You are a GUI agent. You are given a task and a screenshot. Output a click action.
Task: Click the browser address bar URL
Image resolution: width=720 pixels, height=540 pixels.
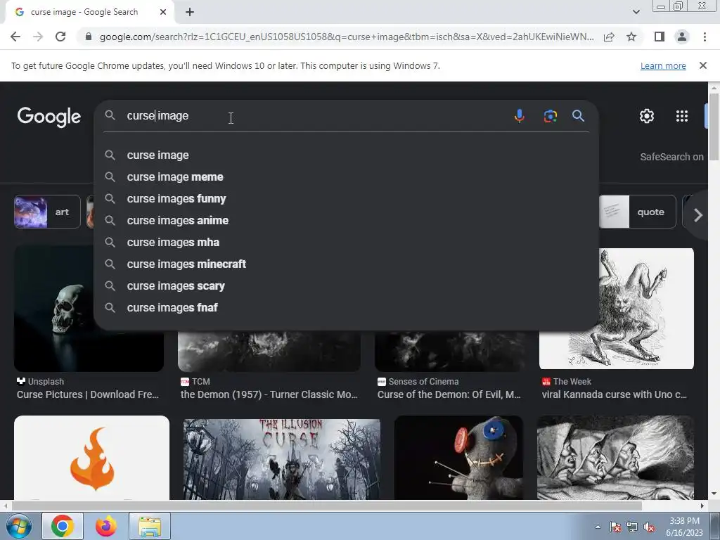coord(347,37)
